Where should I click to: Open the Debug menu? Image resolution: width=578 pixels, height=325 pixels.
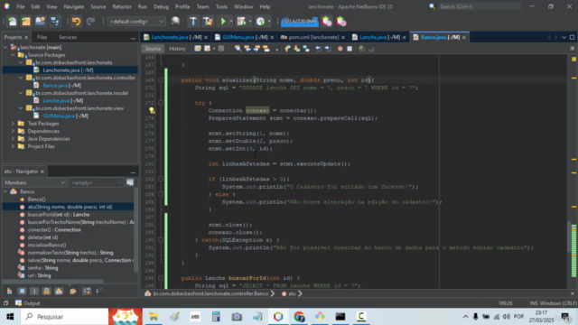pyautogui.click(x=161, y=6)
